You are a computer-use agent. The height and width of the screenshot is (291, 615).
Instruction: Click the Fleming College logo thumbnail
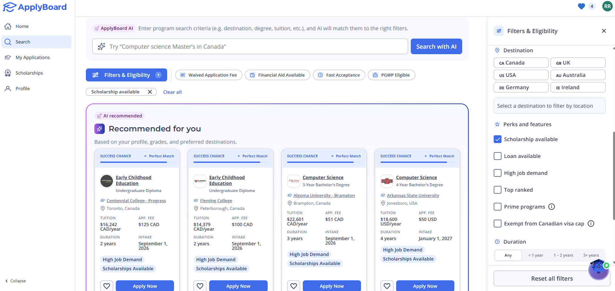click(200, 181)
